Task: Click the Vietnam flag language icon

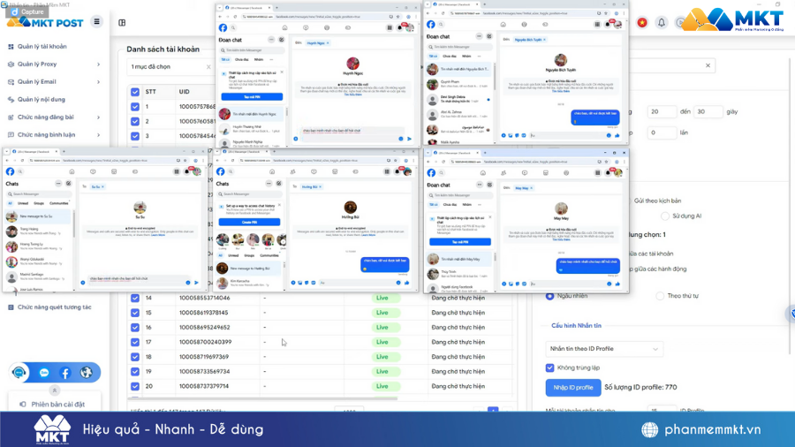Action: [642, 23]
